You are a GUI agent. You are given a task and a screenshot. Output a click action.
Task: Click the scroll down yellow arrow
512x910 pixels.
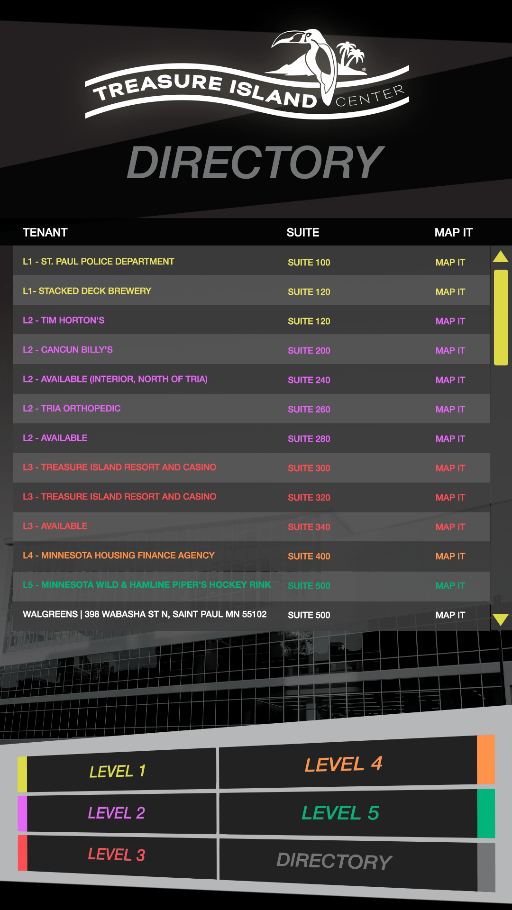(501, 620)
